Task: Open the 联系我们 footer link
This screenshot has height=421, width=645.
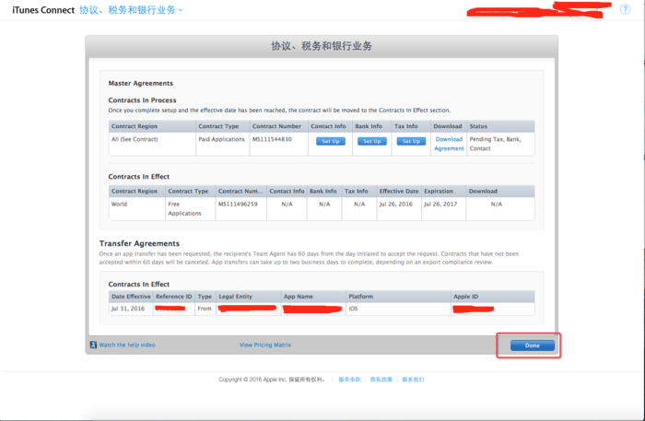Action: (x=413, y=379)
